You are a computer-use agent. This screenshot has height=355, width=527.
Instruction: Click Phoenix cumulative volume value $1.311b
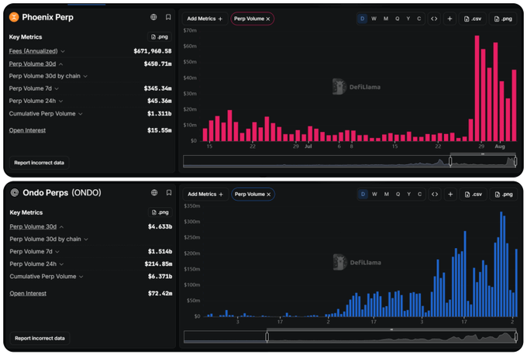coord(160,114)
